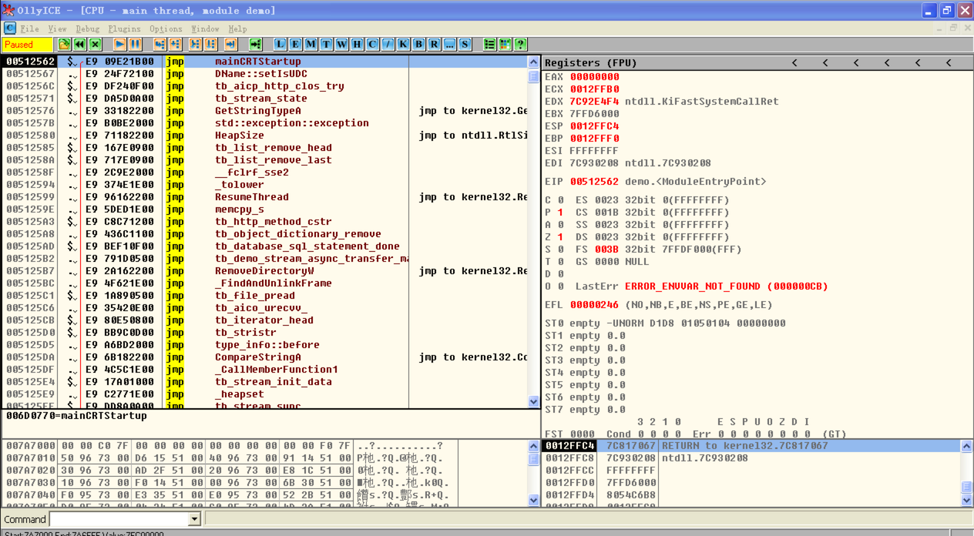Select the jmp GetStringTypeA row
974x536 pixels.
(x=264, y=110)
